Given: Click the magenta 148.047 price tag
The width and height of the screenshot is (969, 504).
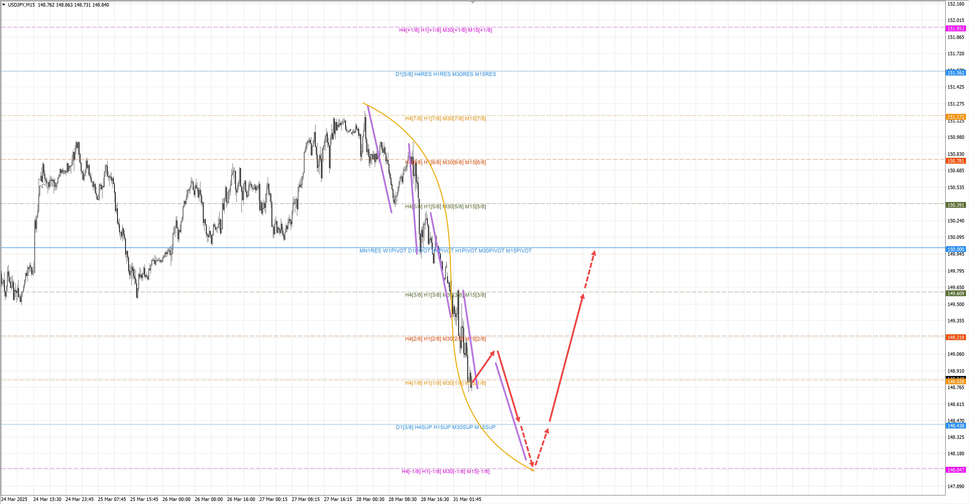Looking at the screenshot, I should tap(955, 470).
